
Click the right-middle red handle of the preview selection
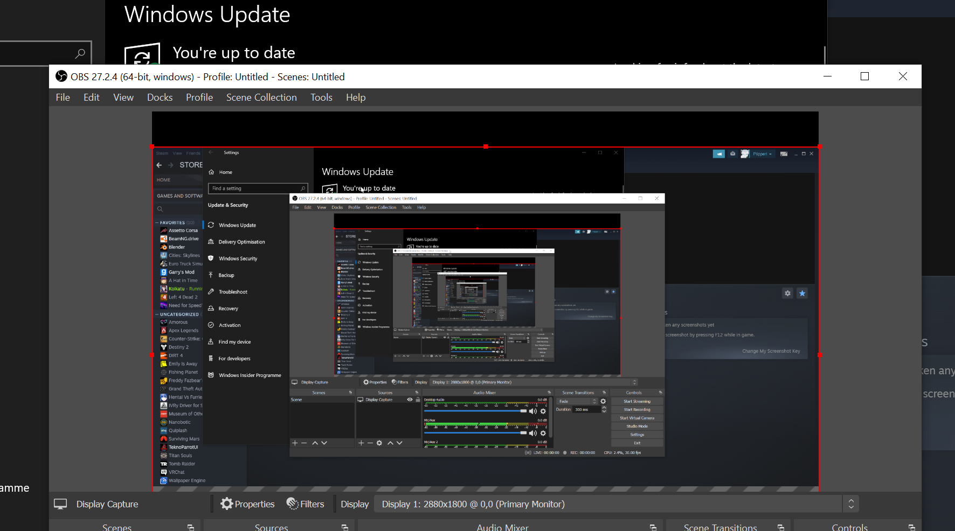pyautogui.click(x=820, y=355)
